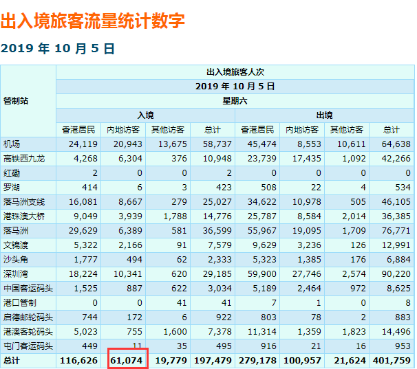The height and width of the screenshot is (369, 417).
Task: Click the 港澳客轮码头 row label
Action: 28,332
